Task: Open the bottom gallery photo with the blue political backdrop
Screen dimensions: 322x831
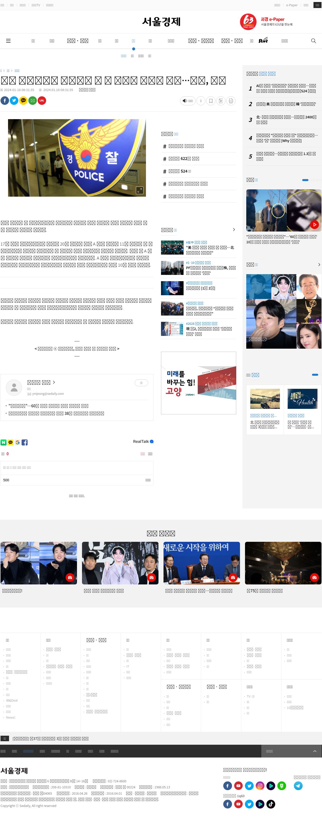Action: (202, 563)
